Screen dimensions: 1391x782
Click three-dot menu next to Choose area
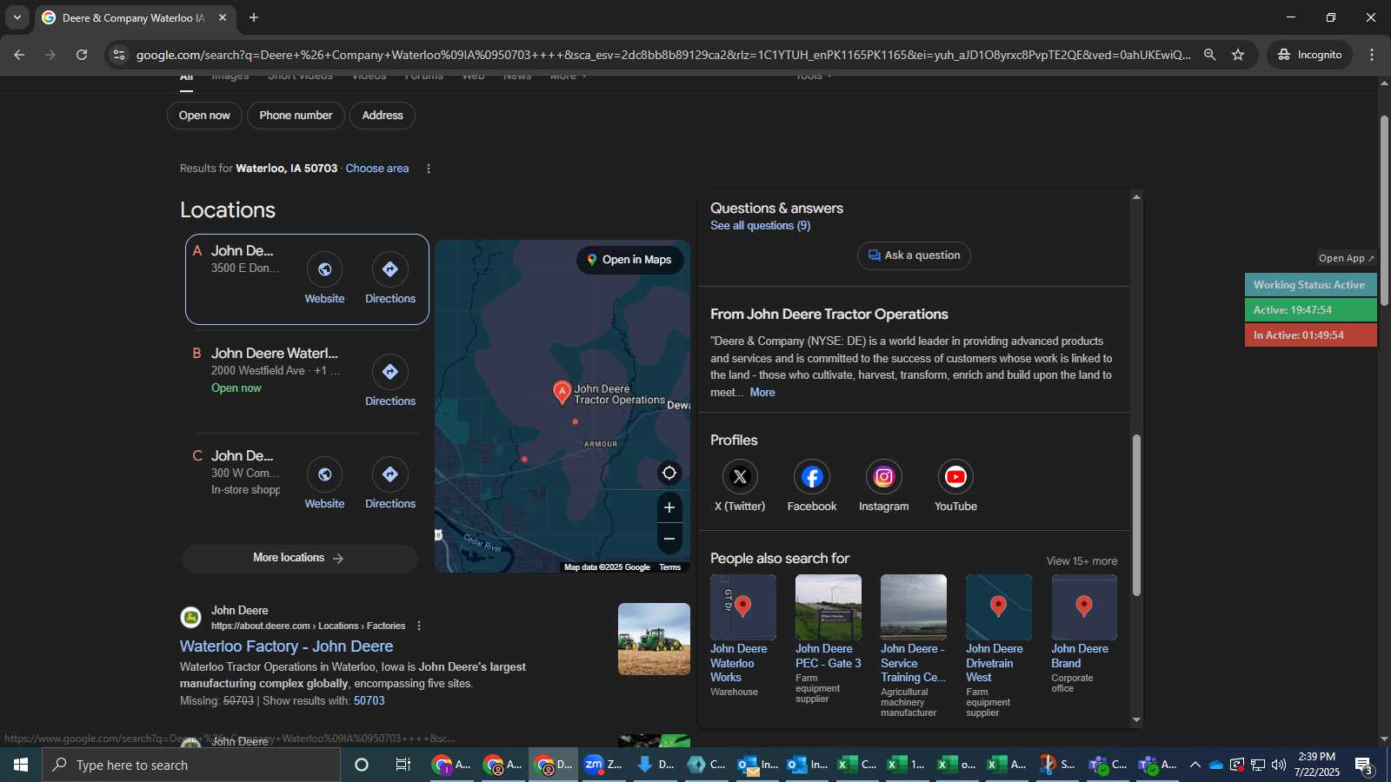428,169
